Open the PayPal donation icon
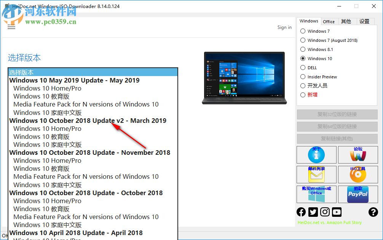The image size is (383, 240). pyautogui.click(x=358, y=194)
